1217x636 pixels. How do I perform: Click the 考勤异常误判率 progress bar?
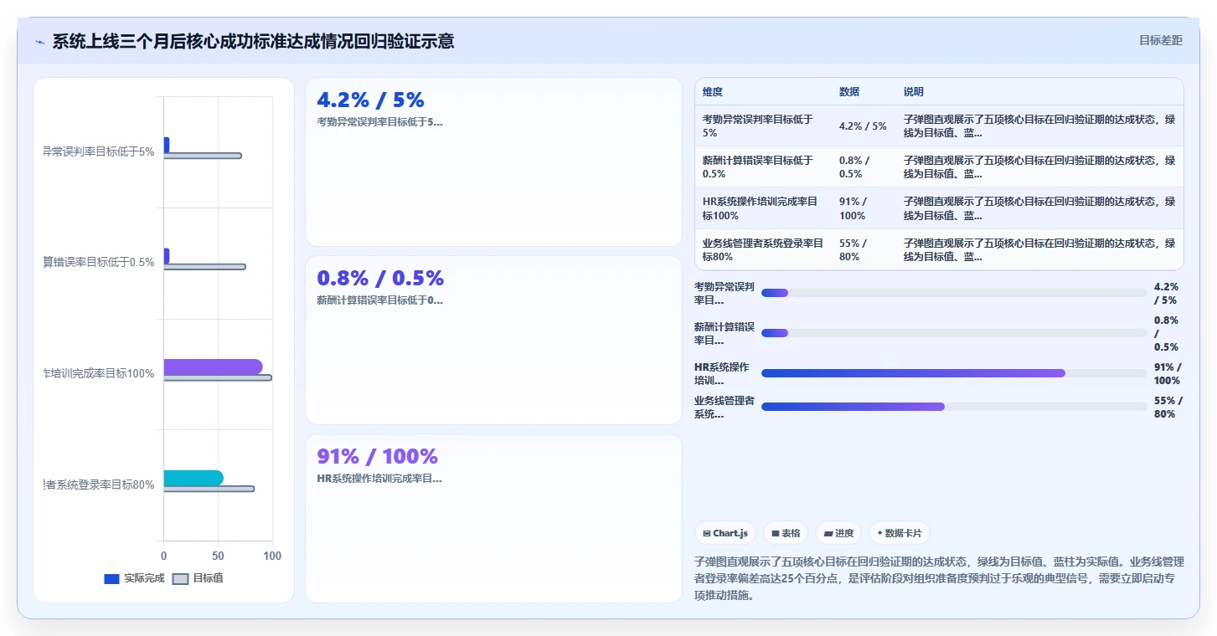pos(954,293)
